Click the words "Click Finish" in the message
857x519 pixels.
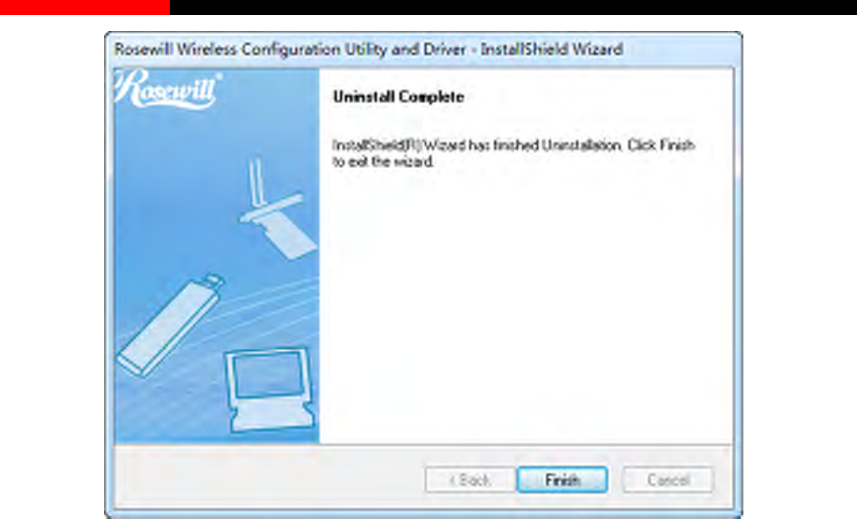[x=661, y=145]
